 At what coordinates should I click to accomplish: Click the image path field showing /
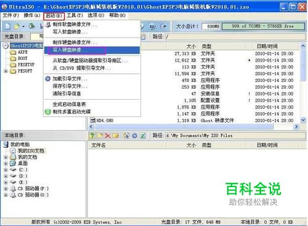tap(235, 37)
